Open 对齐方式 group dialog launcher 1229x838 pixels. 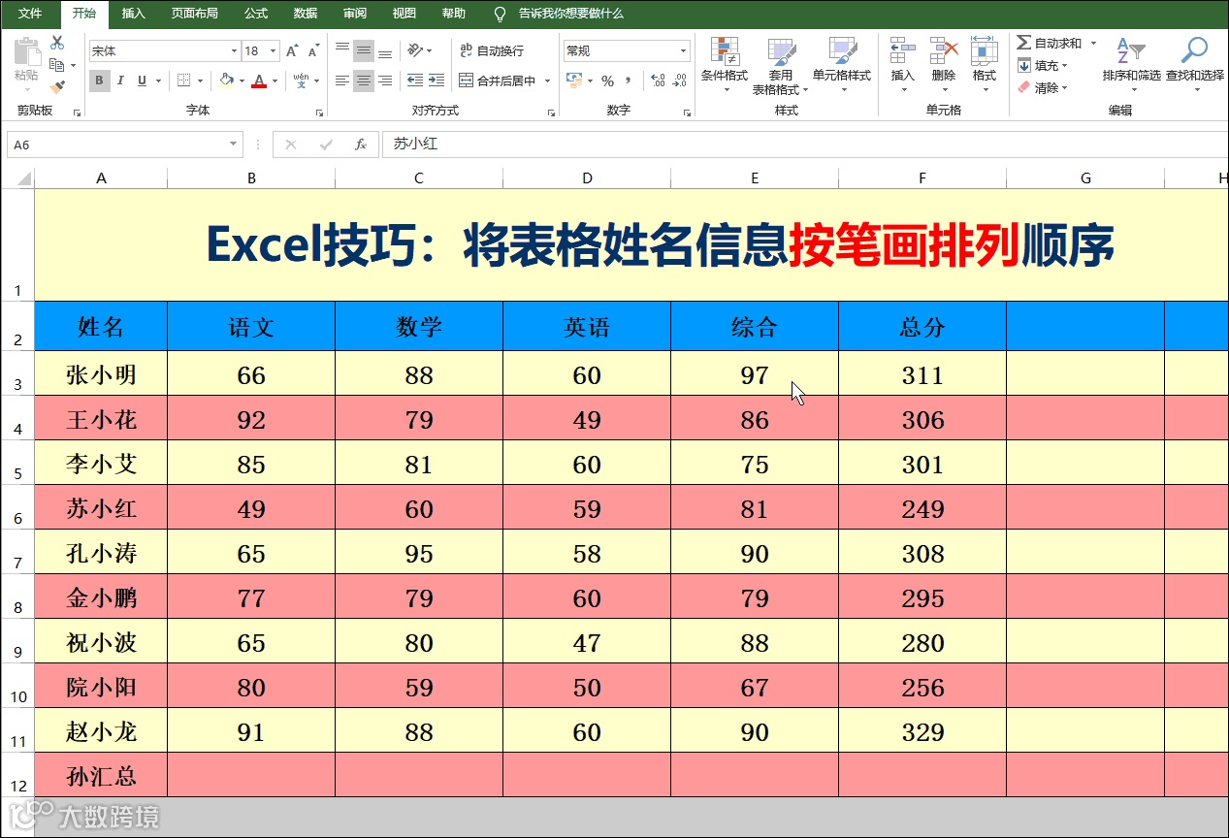coord(550,113)
